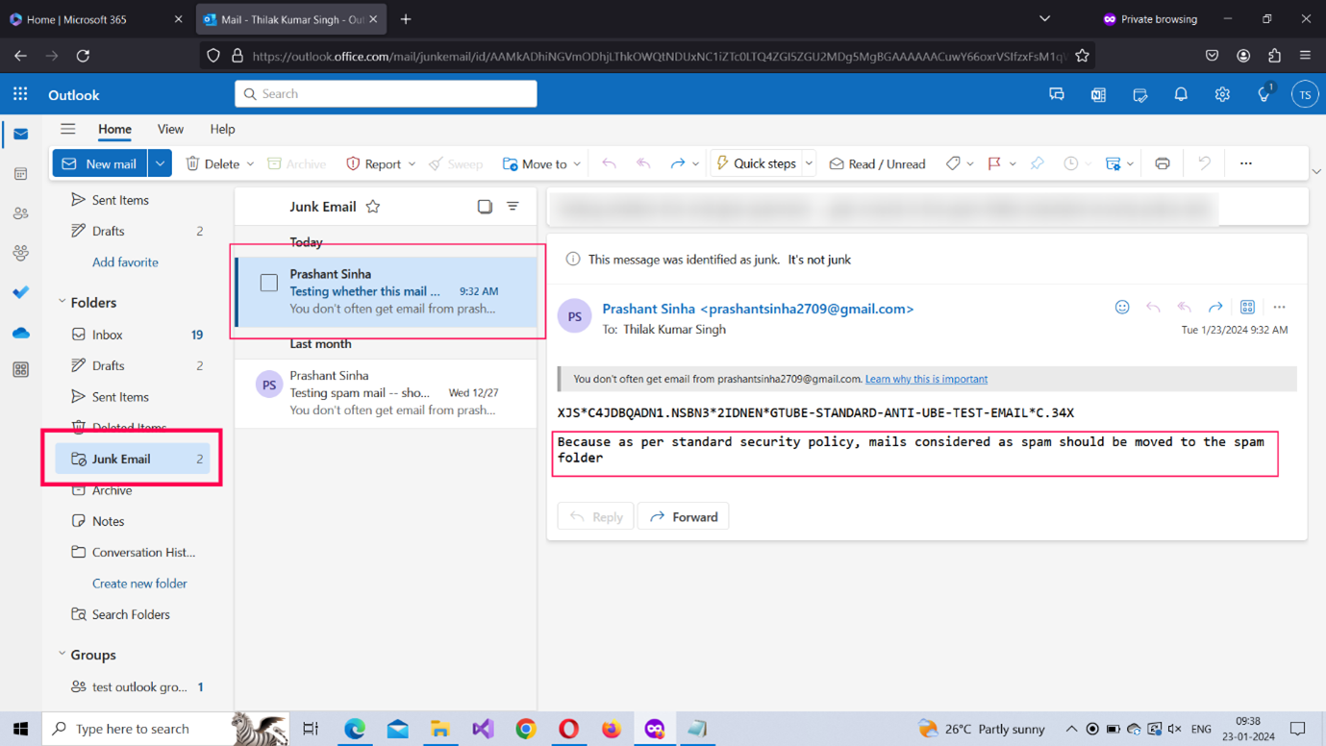Open the filter icon in the Junk Email list

click(x=513, y=207)
